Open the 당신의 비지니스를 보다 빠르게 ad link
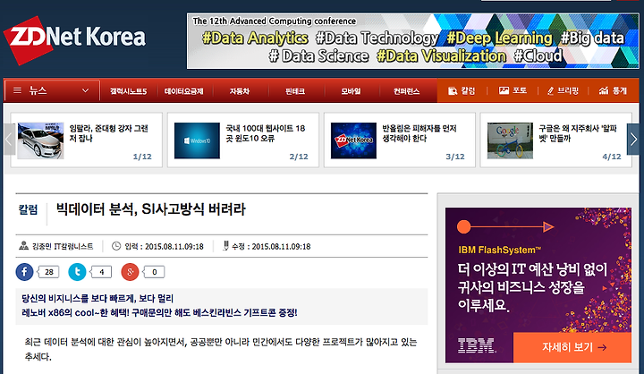Screen dimensions: 644x374 click(x=97, y=298)
